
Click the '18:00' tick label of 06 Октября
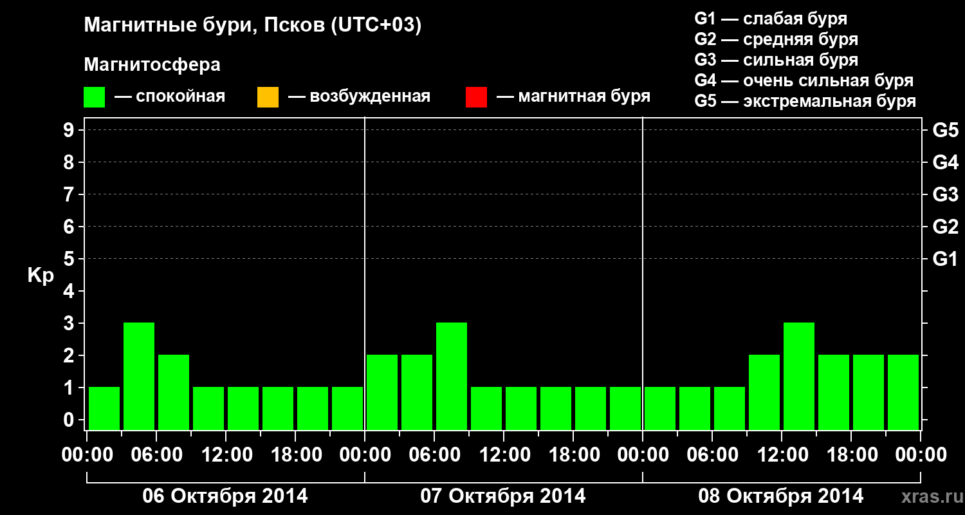click(296, 455)
